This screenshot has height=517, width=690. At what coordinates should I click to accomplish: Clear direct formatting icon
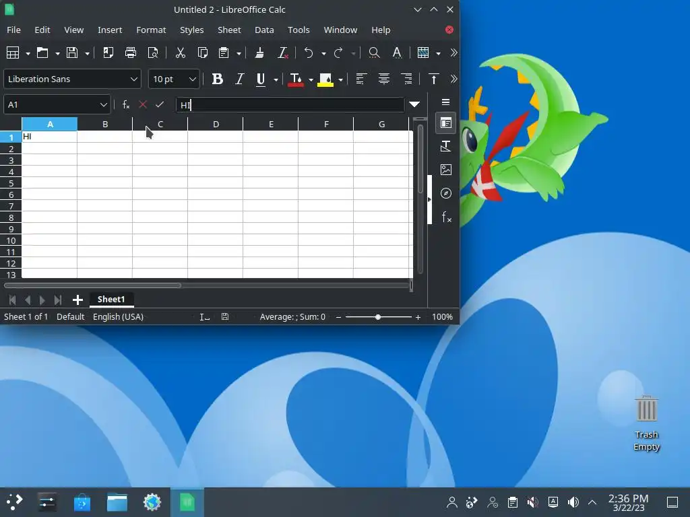pyautogui.click(x=282, y=53)
